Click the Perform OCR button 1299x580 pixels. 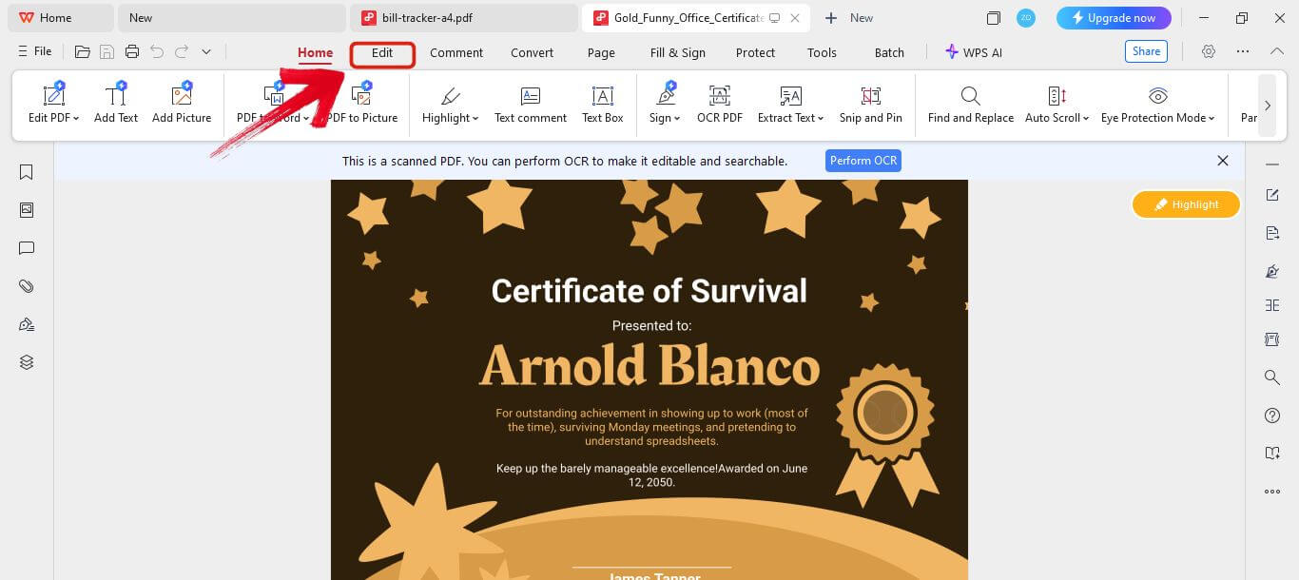(863, 161)
